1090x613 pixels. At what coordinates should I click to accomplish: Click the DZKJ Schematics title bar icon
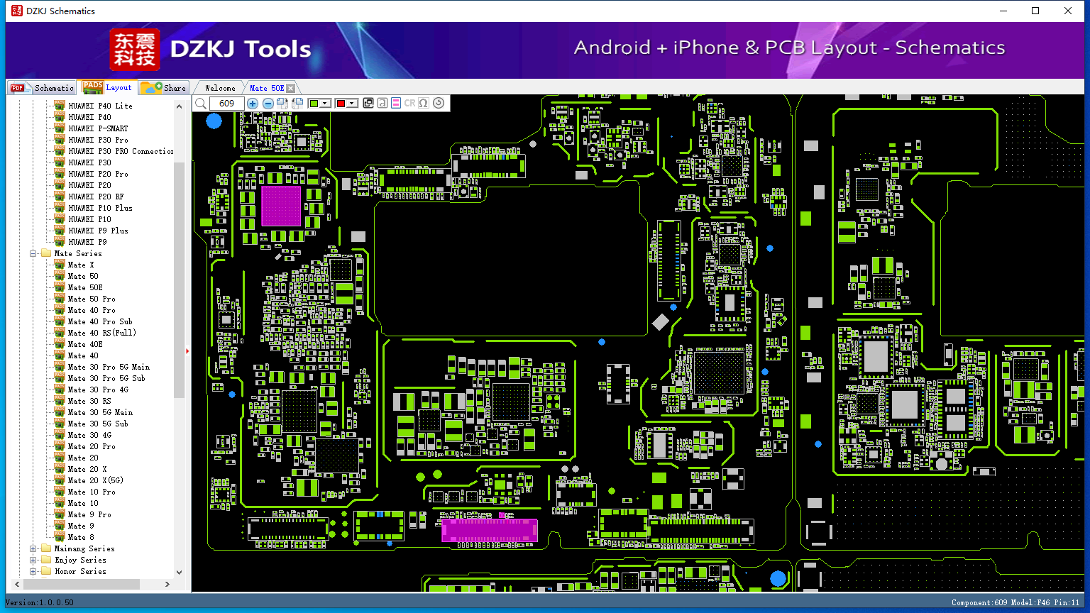pyautogui.click(x=16, y=11)
